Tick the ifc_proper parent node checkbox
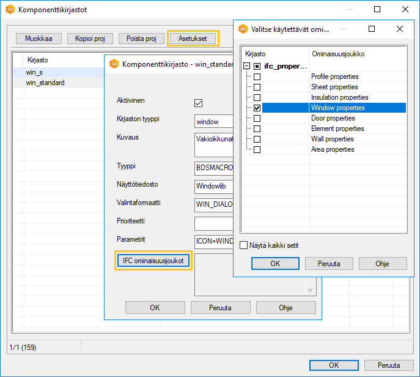 coord(257,66)
